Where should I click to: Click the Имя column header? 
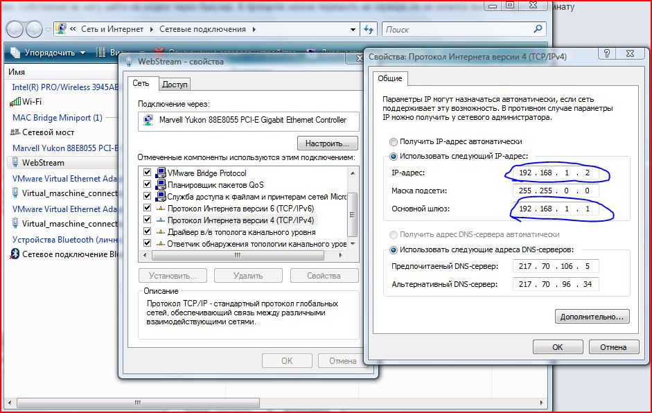[17, 72]
